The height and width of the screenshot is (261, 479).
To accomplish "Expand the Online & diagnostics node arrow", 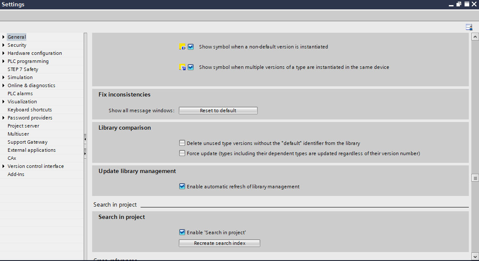I will pos(3,85).
